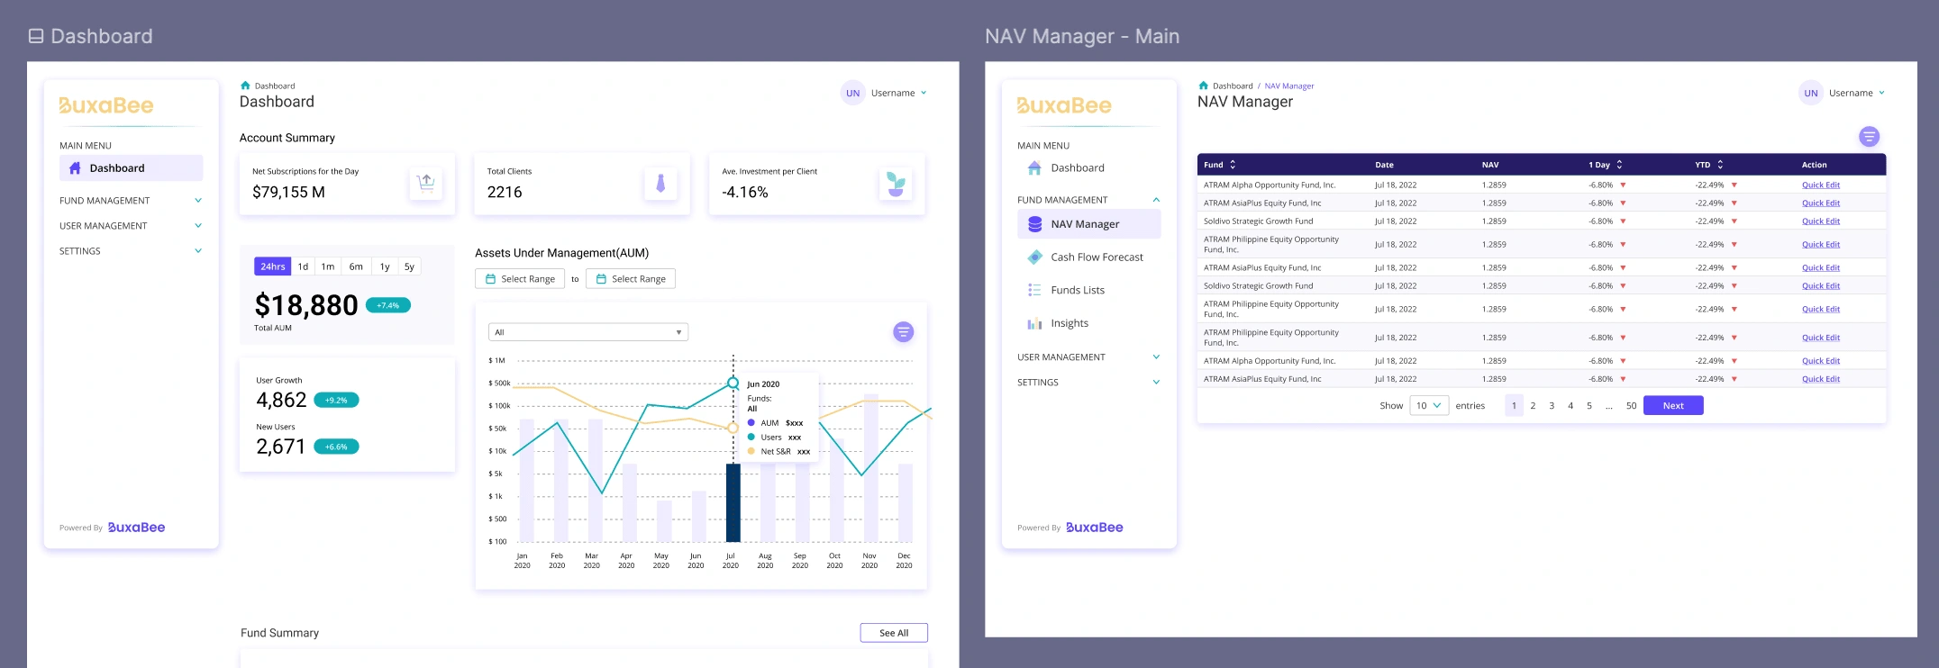This screenshot has width=1939, height=668.
Task: Click Dashboard breadcrumb link in NAV Manager frame
Action: click(x=1233, y=86)
